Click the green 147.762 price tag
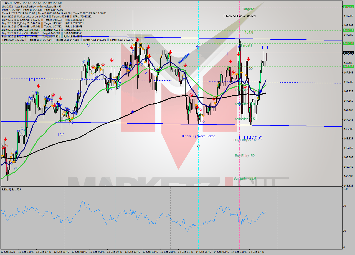The height and width of the screenshot is (255, 355). pos(348,7)
